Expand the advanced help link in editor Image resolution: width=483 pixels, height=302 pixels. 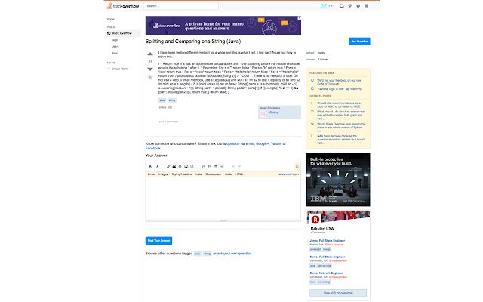click(289, 174)
